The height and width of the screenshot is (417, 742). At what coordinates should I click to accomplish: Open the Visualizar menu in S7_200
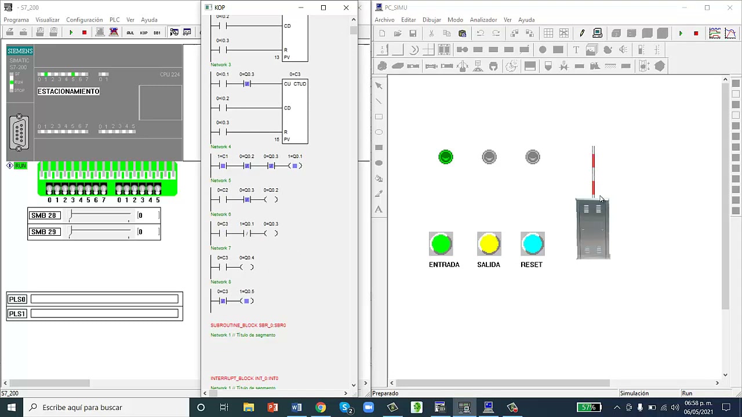[x=48, y=20]
